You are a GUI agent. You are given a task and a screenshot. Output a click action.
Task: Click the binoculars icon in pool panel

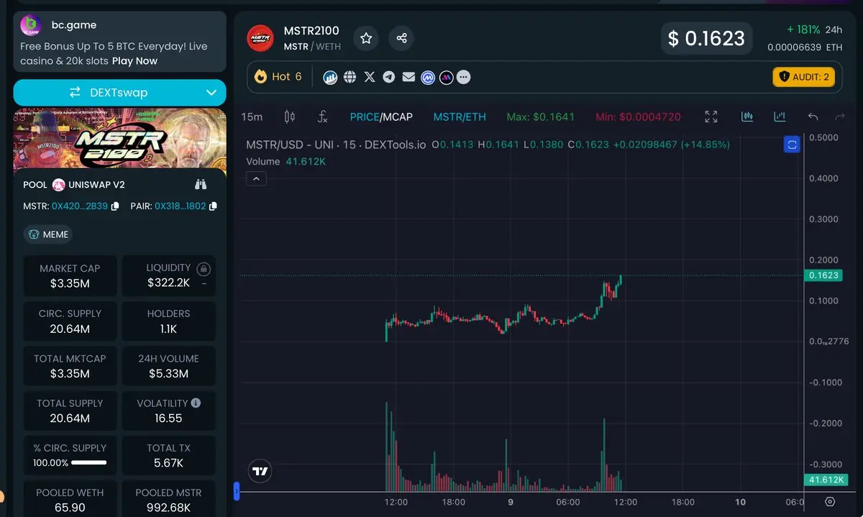[x=201, y=185]
